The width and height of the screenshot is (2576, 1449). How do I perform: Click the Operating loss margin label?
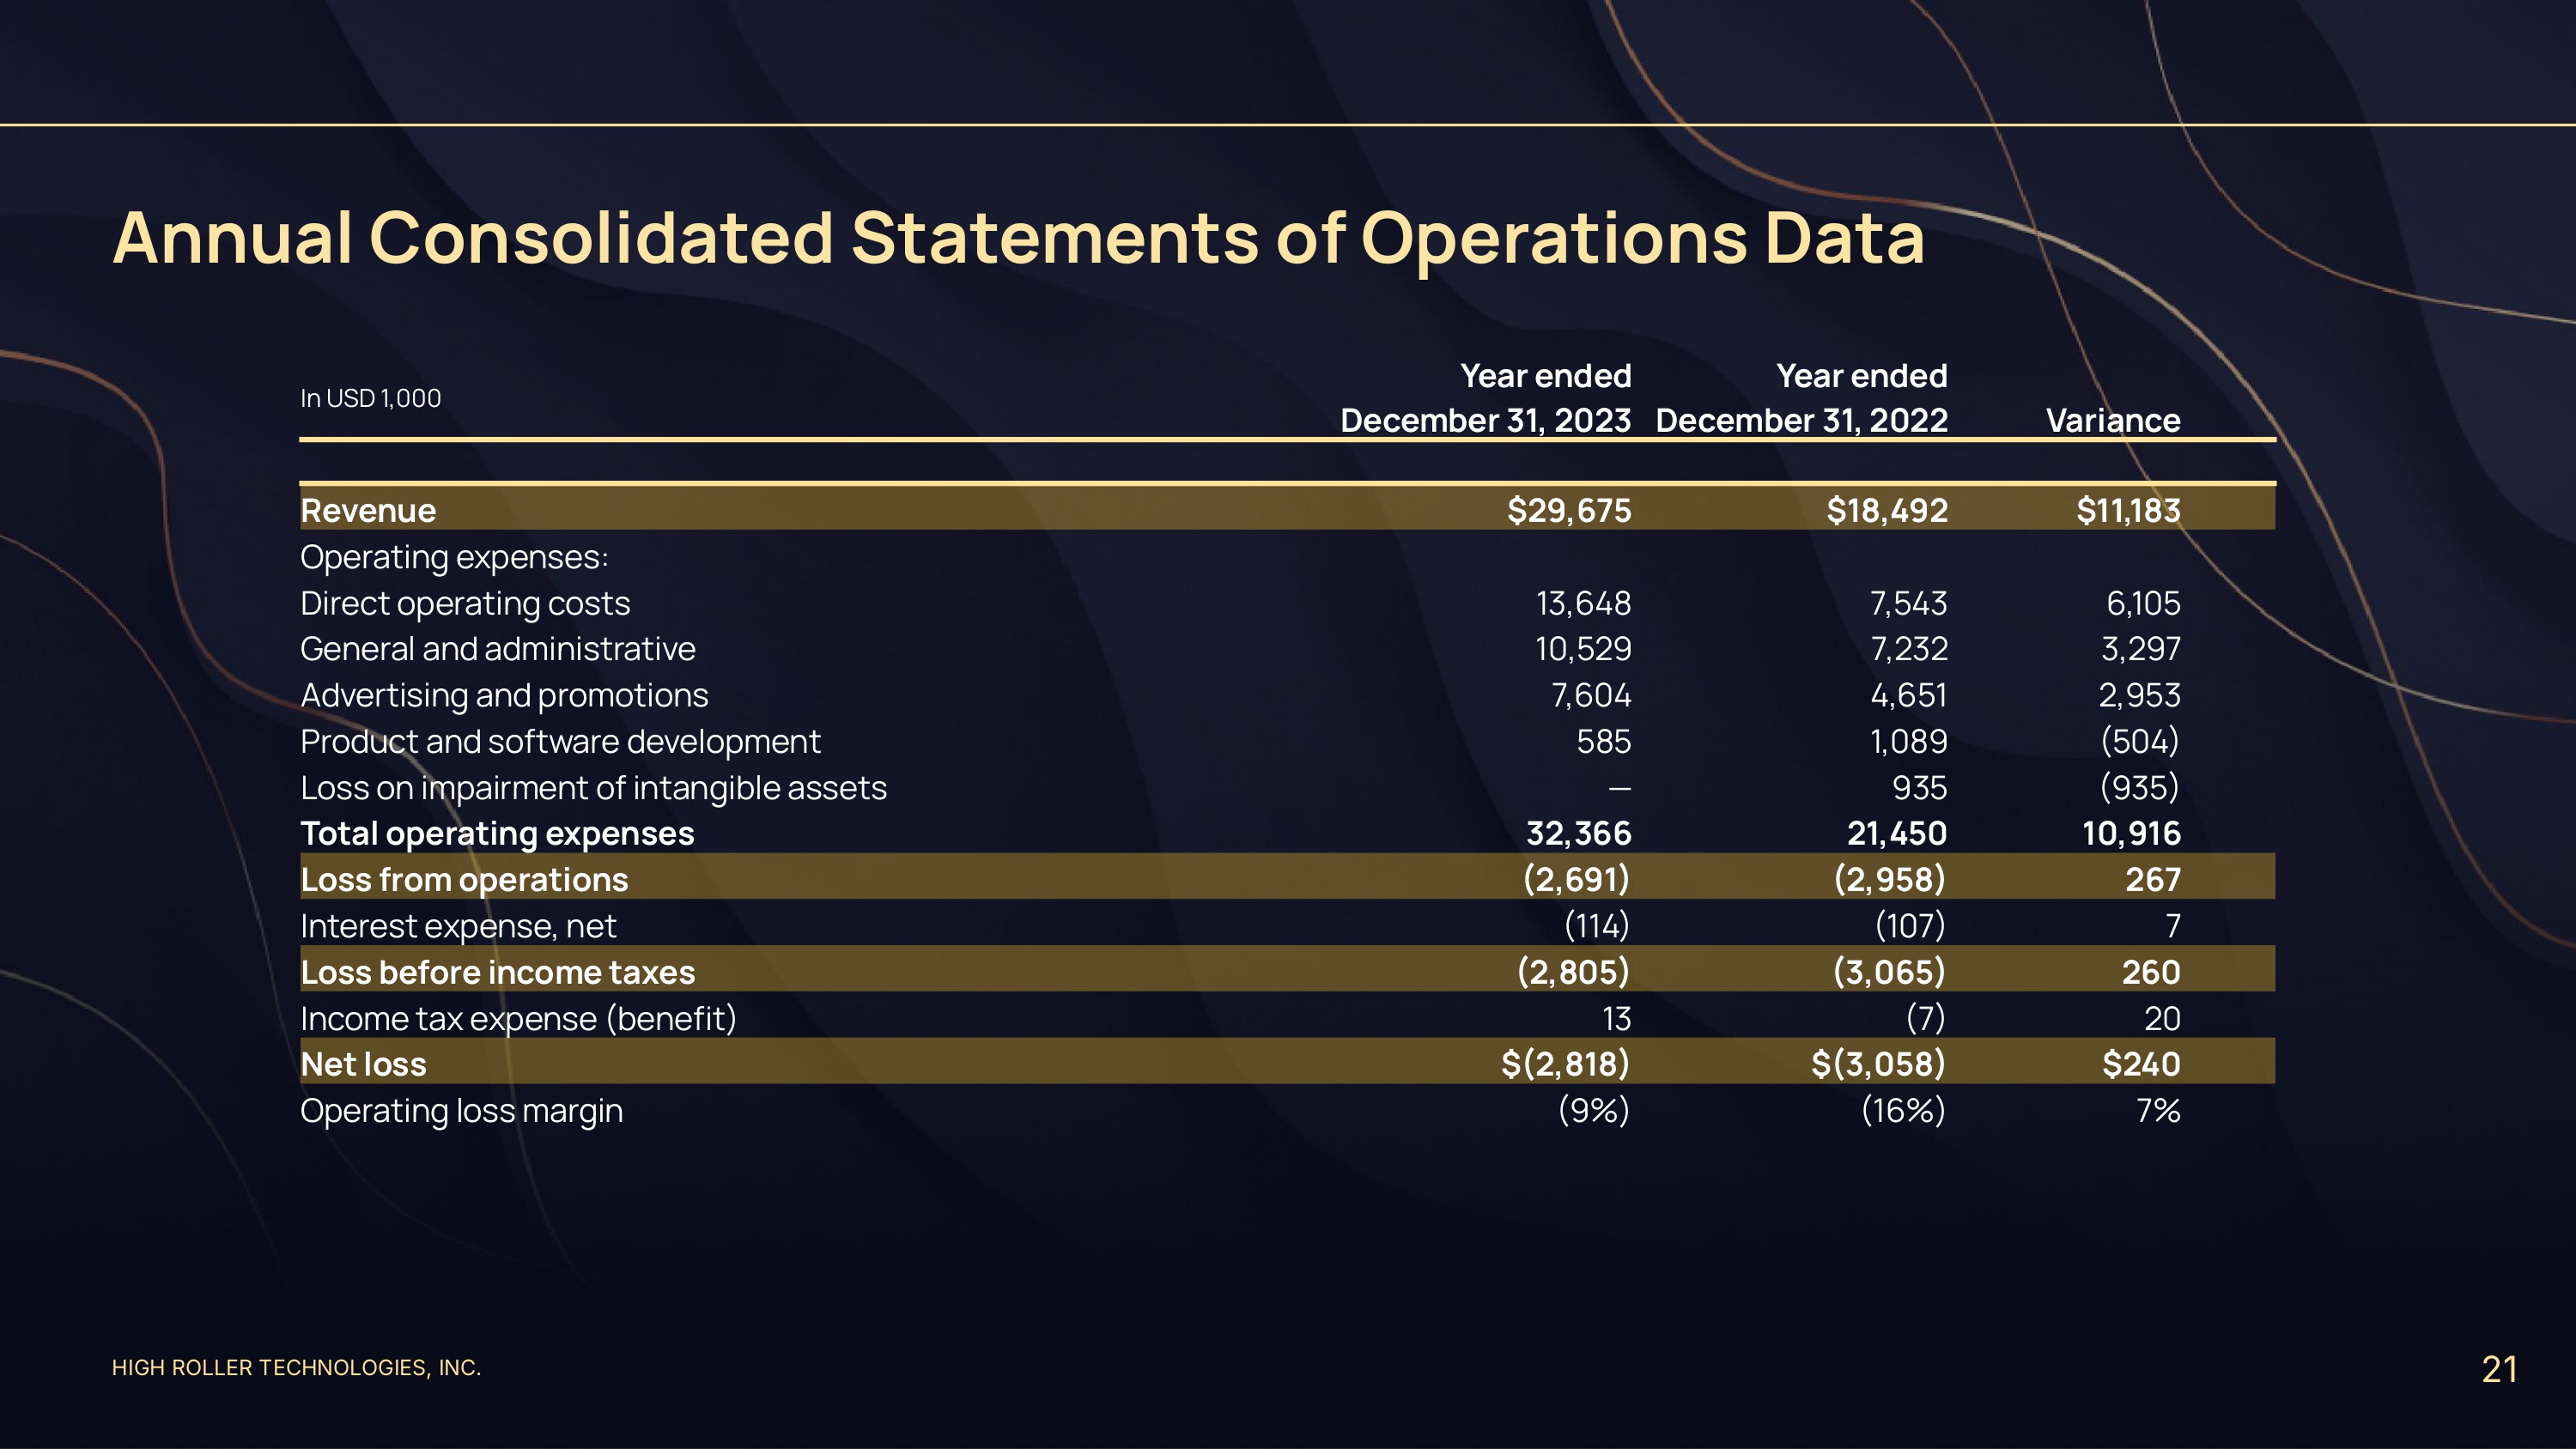pyautogui.click(x=461, y=1110)
